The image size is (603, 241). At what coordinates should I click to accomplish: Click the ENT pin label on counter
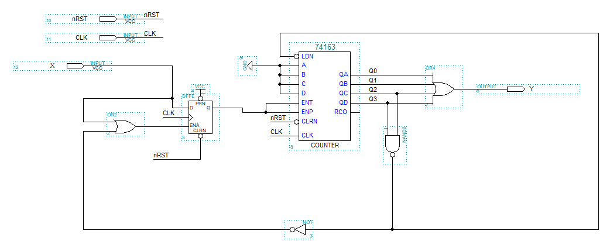pyautogui.click(x=307, y=102)
